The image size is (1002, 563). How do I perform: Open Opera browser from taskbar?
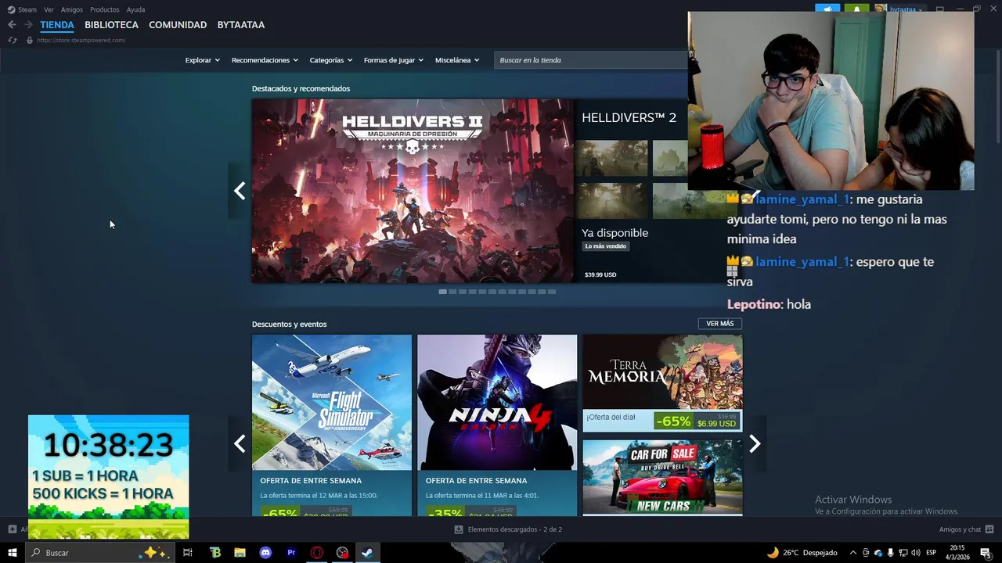point(317,553)
